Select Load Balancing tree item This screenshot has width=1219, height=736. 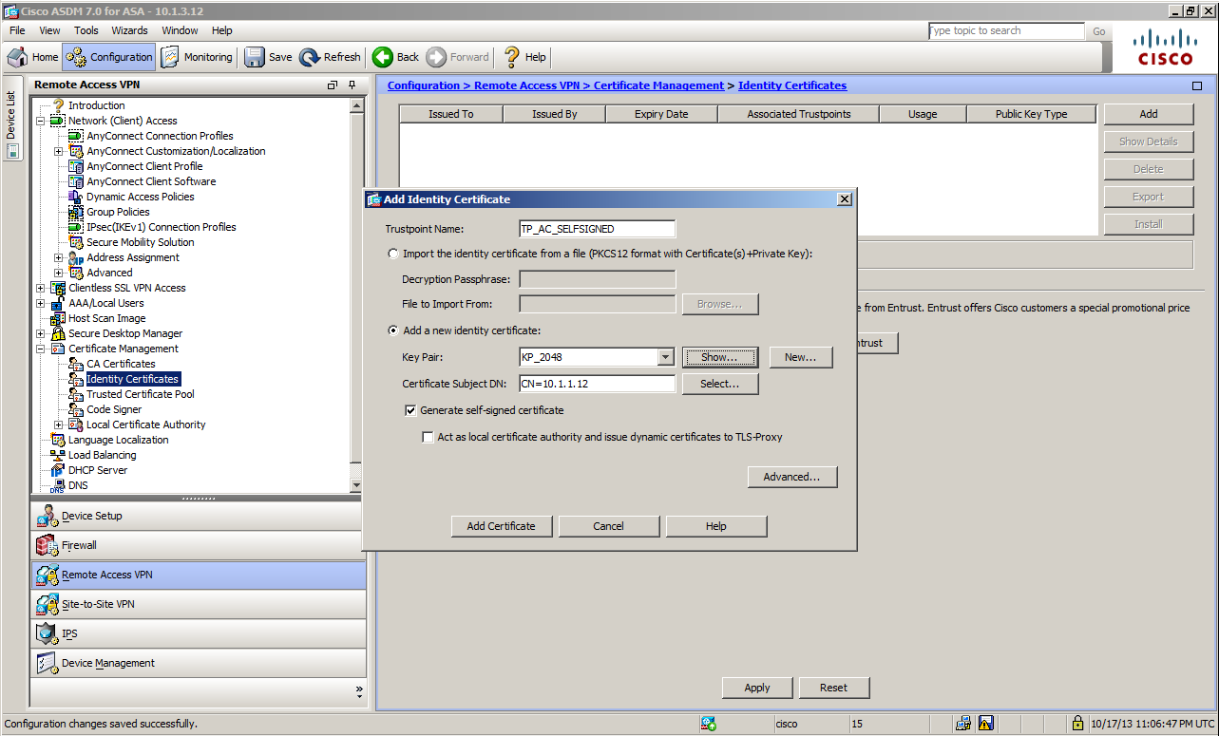(x=102, y=455)
